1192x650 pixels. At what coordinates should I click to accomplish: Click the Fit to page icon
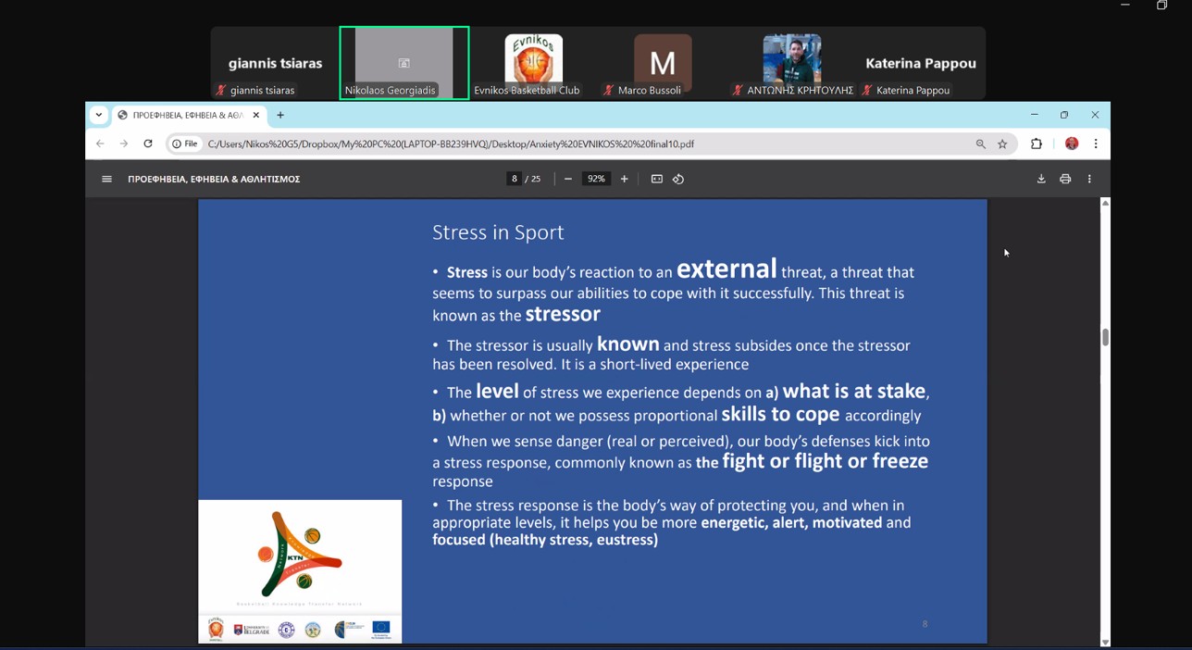(x=656, y=179)
